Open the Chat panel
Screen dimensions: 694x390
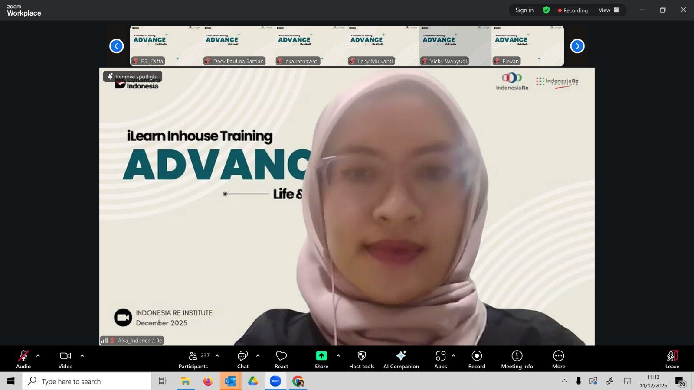(243, 359)
